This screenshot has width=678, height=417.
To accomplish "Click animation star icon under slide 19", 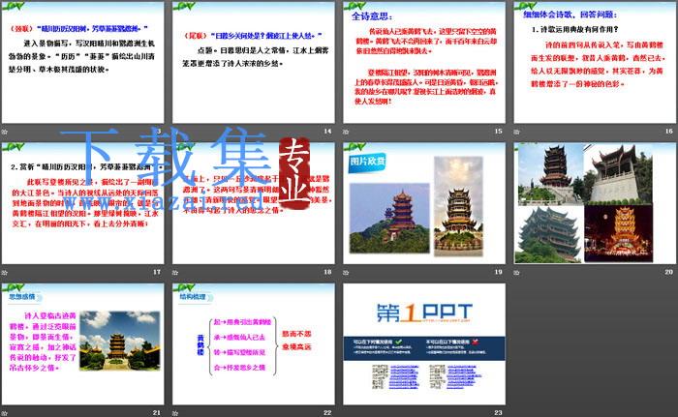I will (x=346, y=272).
